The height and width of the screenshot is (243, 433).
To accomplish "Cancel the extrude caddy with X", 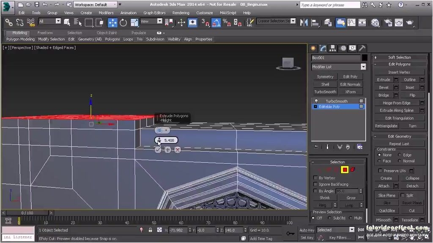I will 178,150.
